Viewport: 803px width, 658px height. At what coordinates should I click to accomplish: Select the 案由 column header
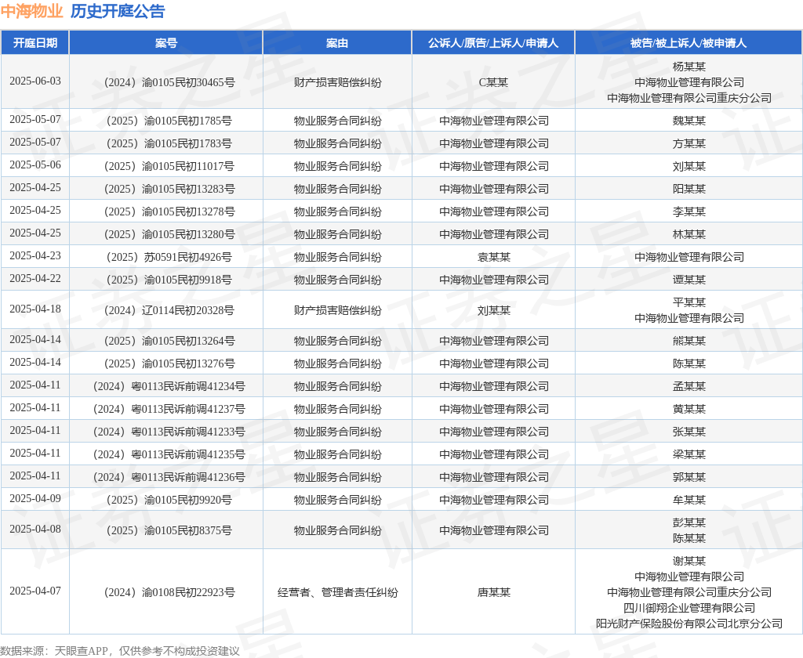point(337,43)
